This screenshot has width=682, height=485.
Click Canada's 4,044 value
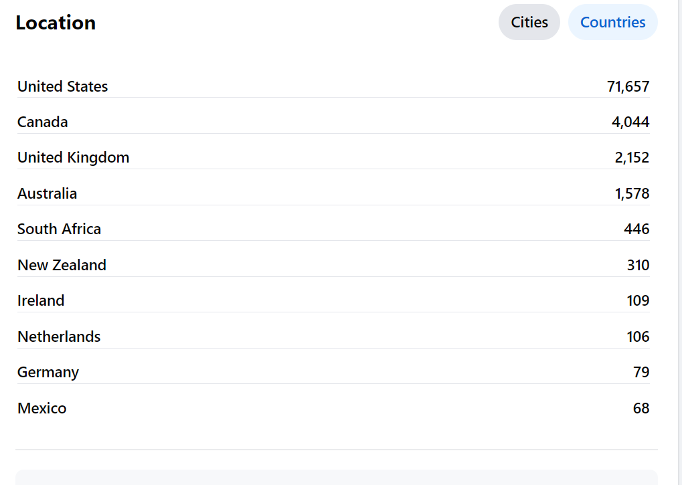pyautogui.click(x=630, y=122)
